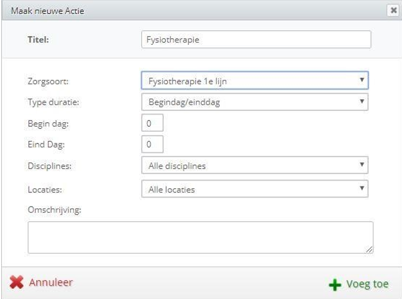Image resolution: width=402 pixels, height=299 pixels.
Task: Click the bold Titel label
Action: pos(38,40)
